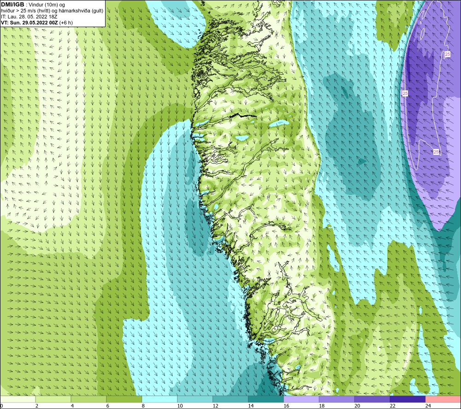Click the scale label "2"

(37, 406)
